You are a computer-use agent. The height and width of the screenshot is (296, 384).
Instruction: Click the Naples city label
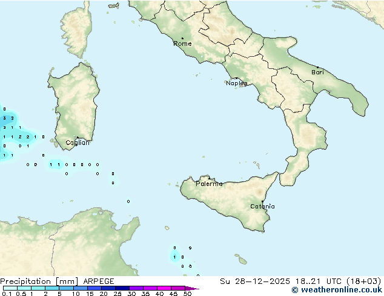tap(237, 83)
